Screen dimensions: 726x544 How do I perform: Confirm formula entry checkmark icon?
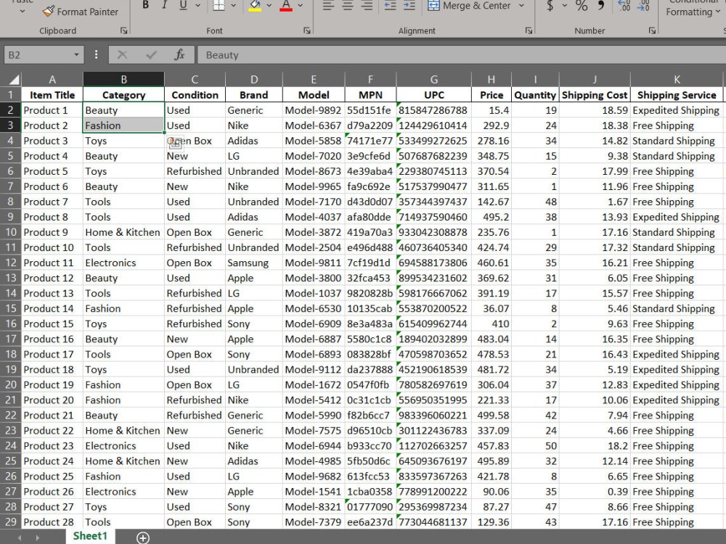(x=151, y=55)
